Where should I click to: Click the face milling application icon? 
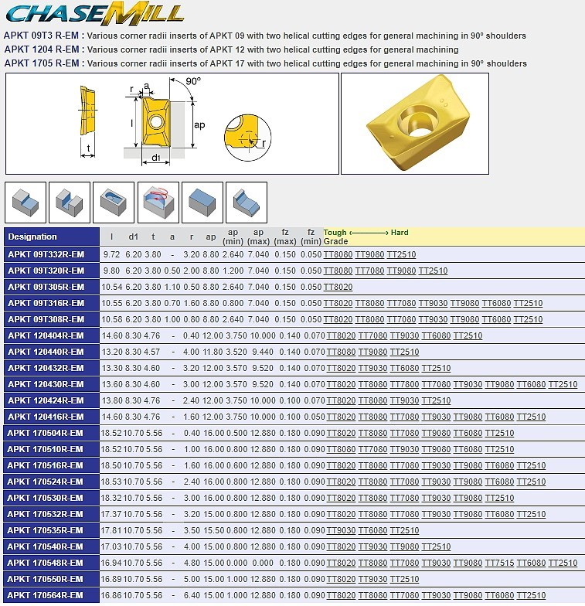[202, 203]
